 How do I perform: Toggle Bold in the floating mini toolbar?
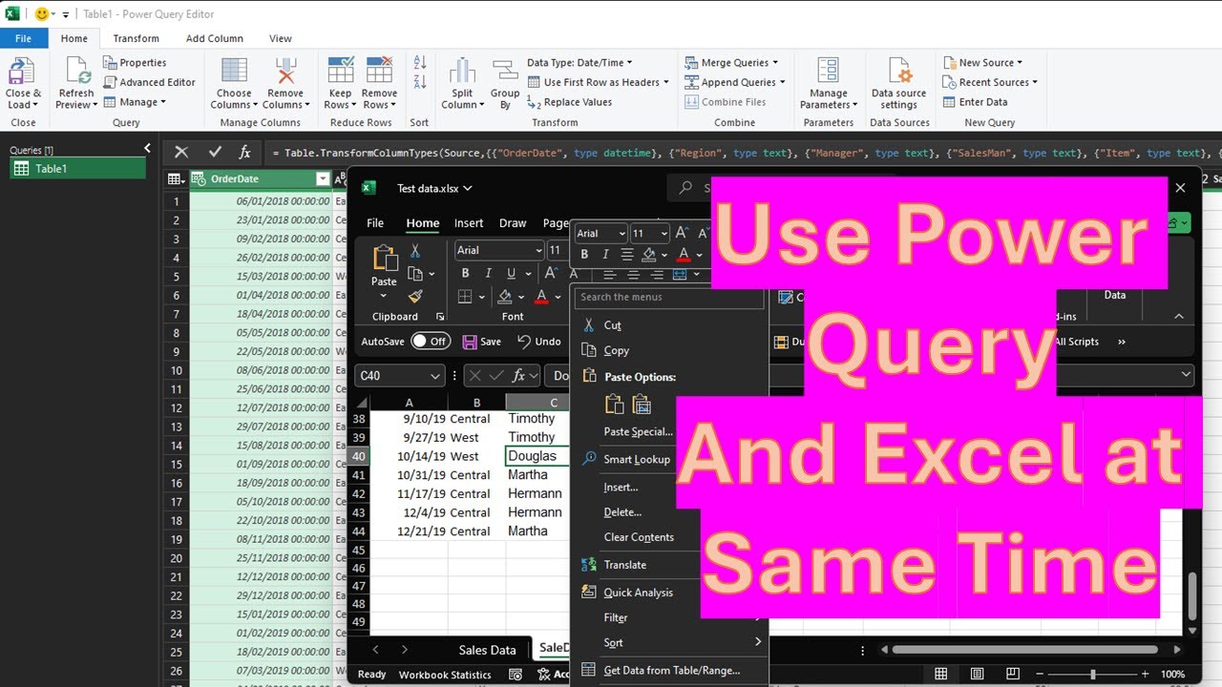coord(584,255)
